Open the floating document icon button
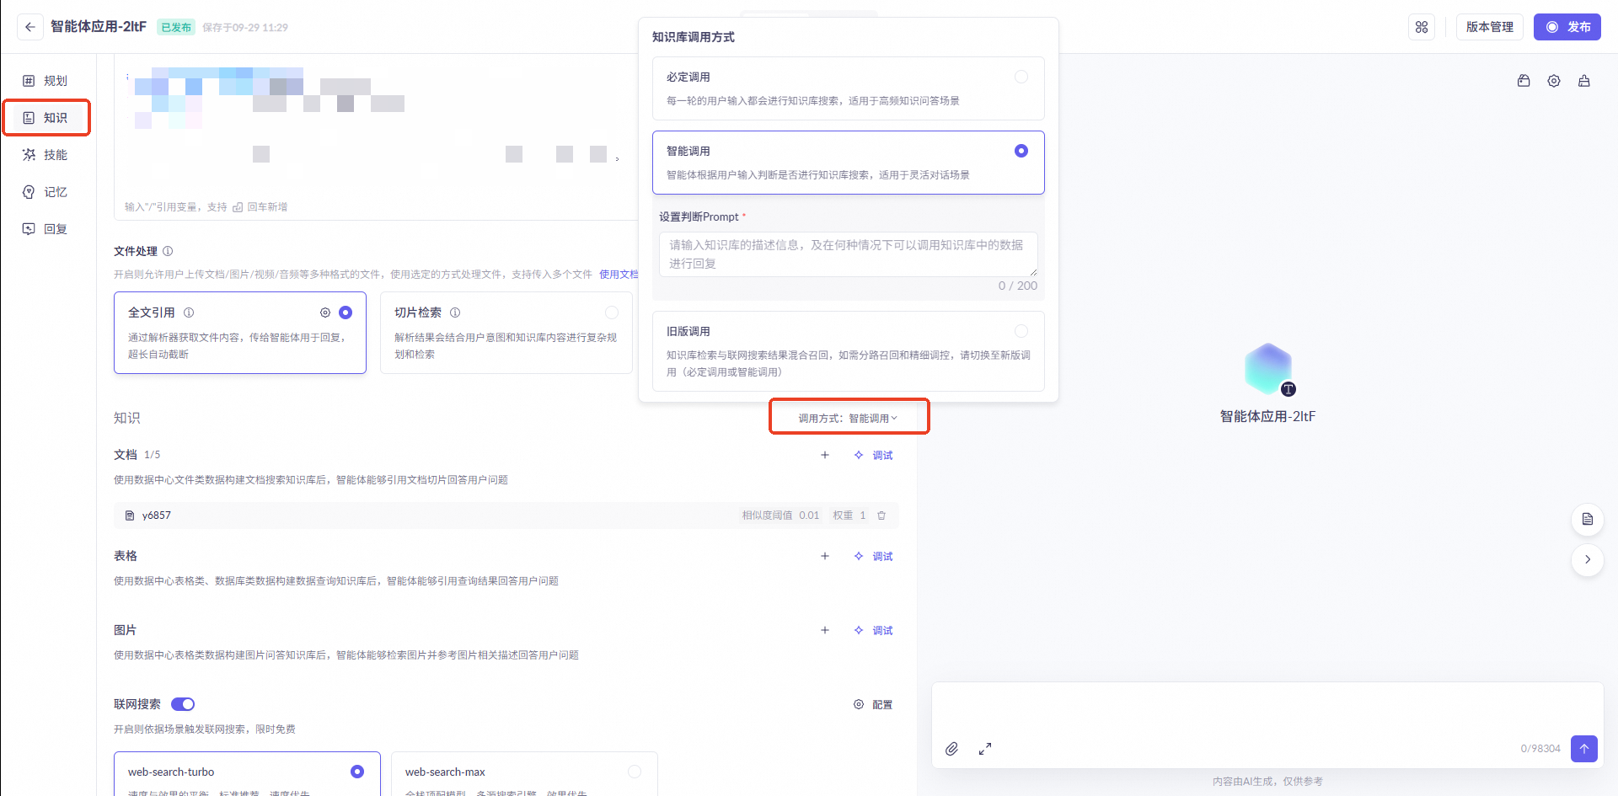The width and height of the screenshot is (1618, 796). [1588, 519]
